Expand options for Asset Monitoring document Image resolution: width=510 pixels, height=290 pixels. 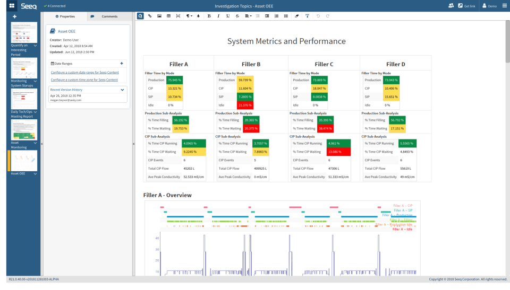(x=35, y=143)
